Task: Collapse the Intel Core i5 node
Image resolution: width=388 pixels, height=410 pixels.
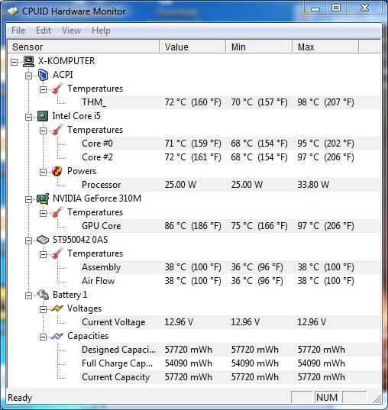Action: tap(28, 117)
